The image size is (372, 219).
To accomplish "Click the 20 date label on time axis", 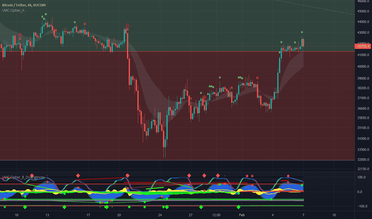I will [119, 215].
